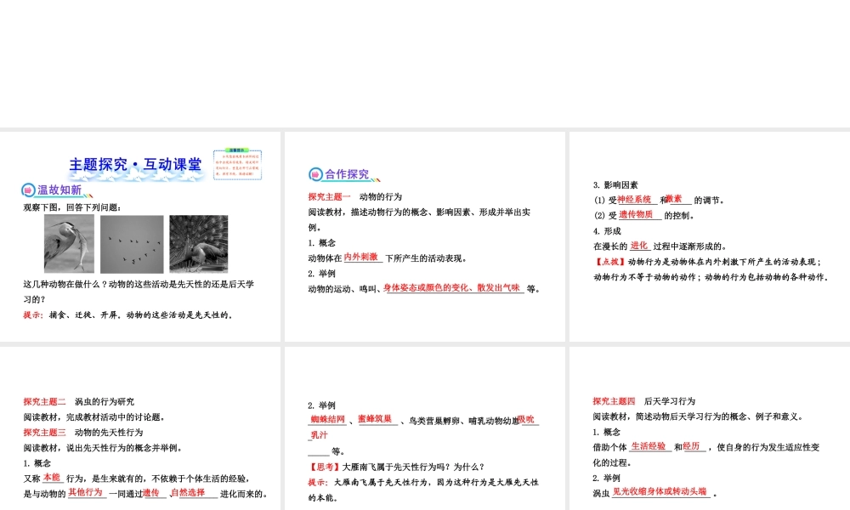Viewport: 850px width, 510px height.
Task: Click the 动物的行为 topic title
Action: (x=381, y=196)
